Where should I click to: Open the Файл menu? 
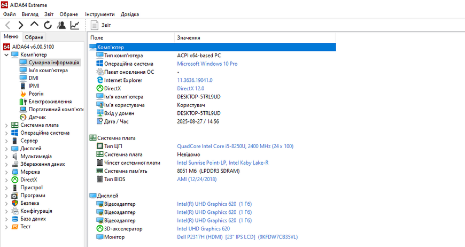click(x=10, y=14)
